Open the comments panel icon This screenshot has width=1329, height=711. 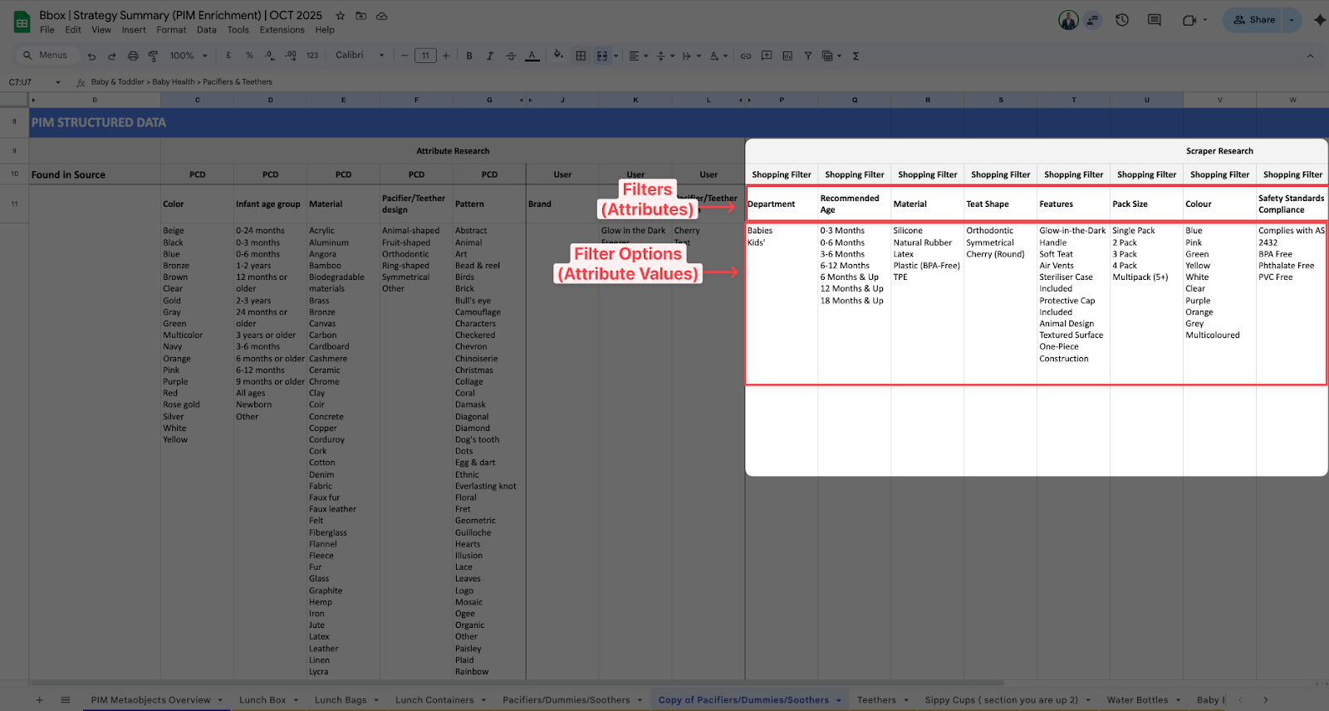coord(1155,20)
